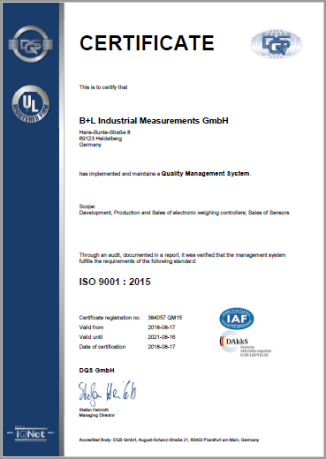The image size is (326, 459).
Task: Click the silver DQS emblem in blue sidebar
Action: pyautogui.click(x=31, y=44)
